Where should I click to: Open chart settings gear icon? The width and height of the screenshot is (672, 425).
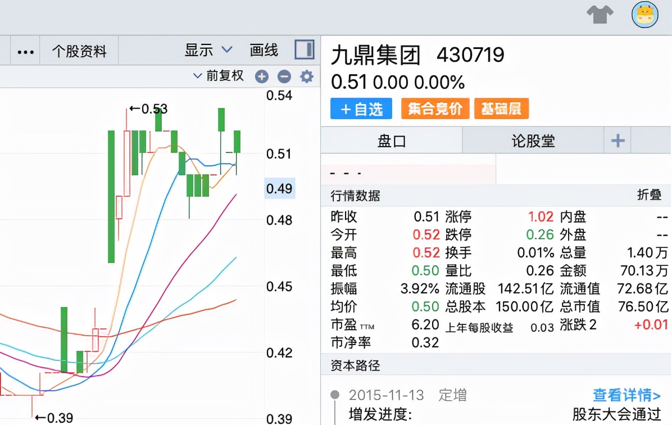coord(306,77)
